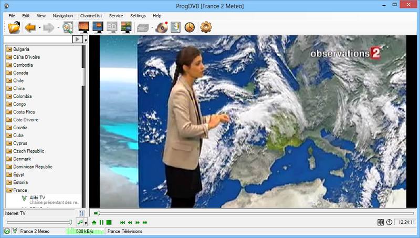This screenshot has height=238, width=420.
Task: Open the Service menu
Action: coord(116,16)
